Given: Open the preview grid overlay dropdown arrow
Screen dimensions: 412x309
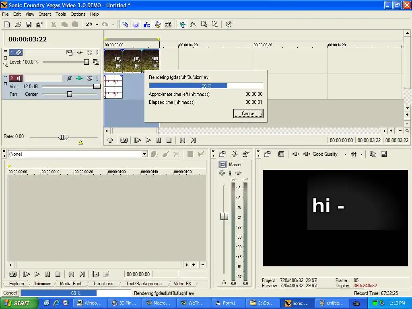Looking at the screenshot, I should [362, 154].
